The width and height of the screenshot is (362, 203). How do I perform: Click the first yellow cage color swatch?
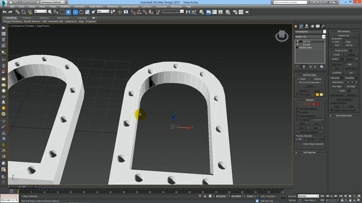[x=317, y=95]
